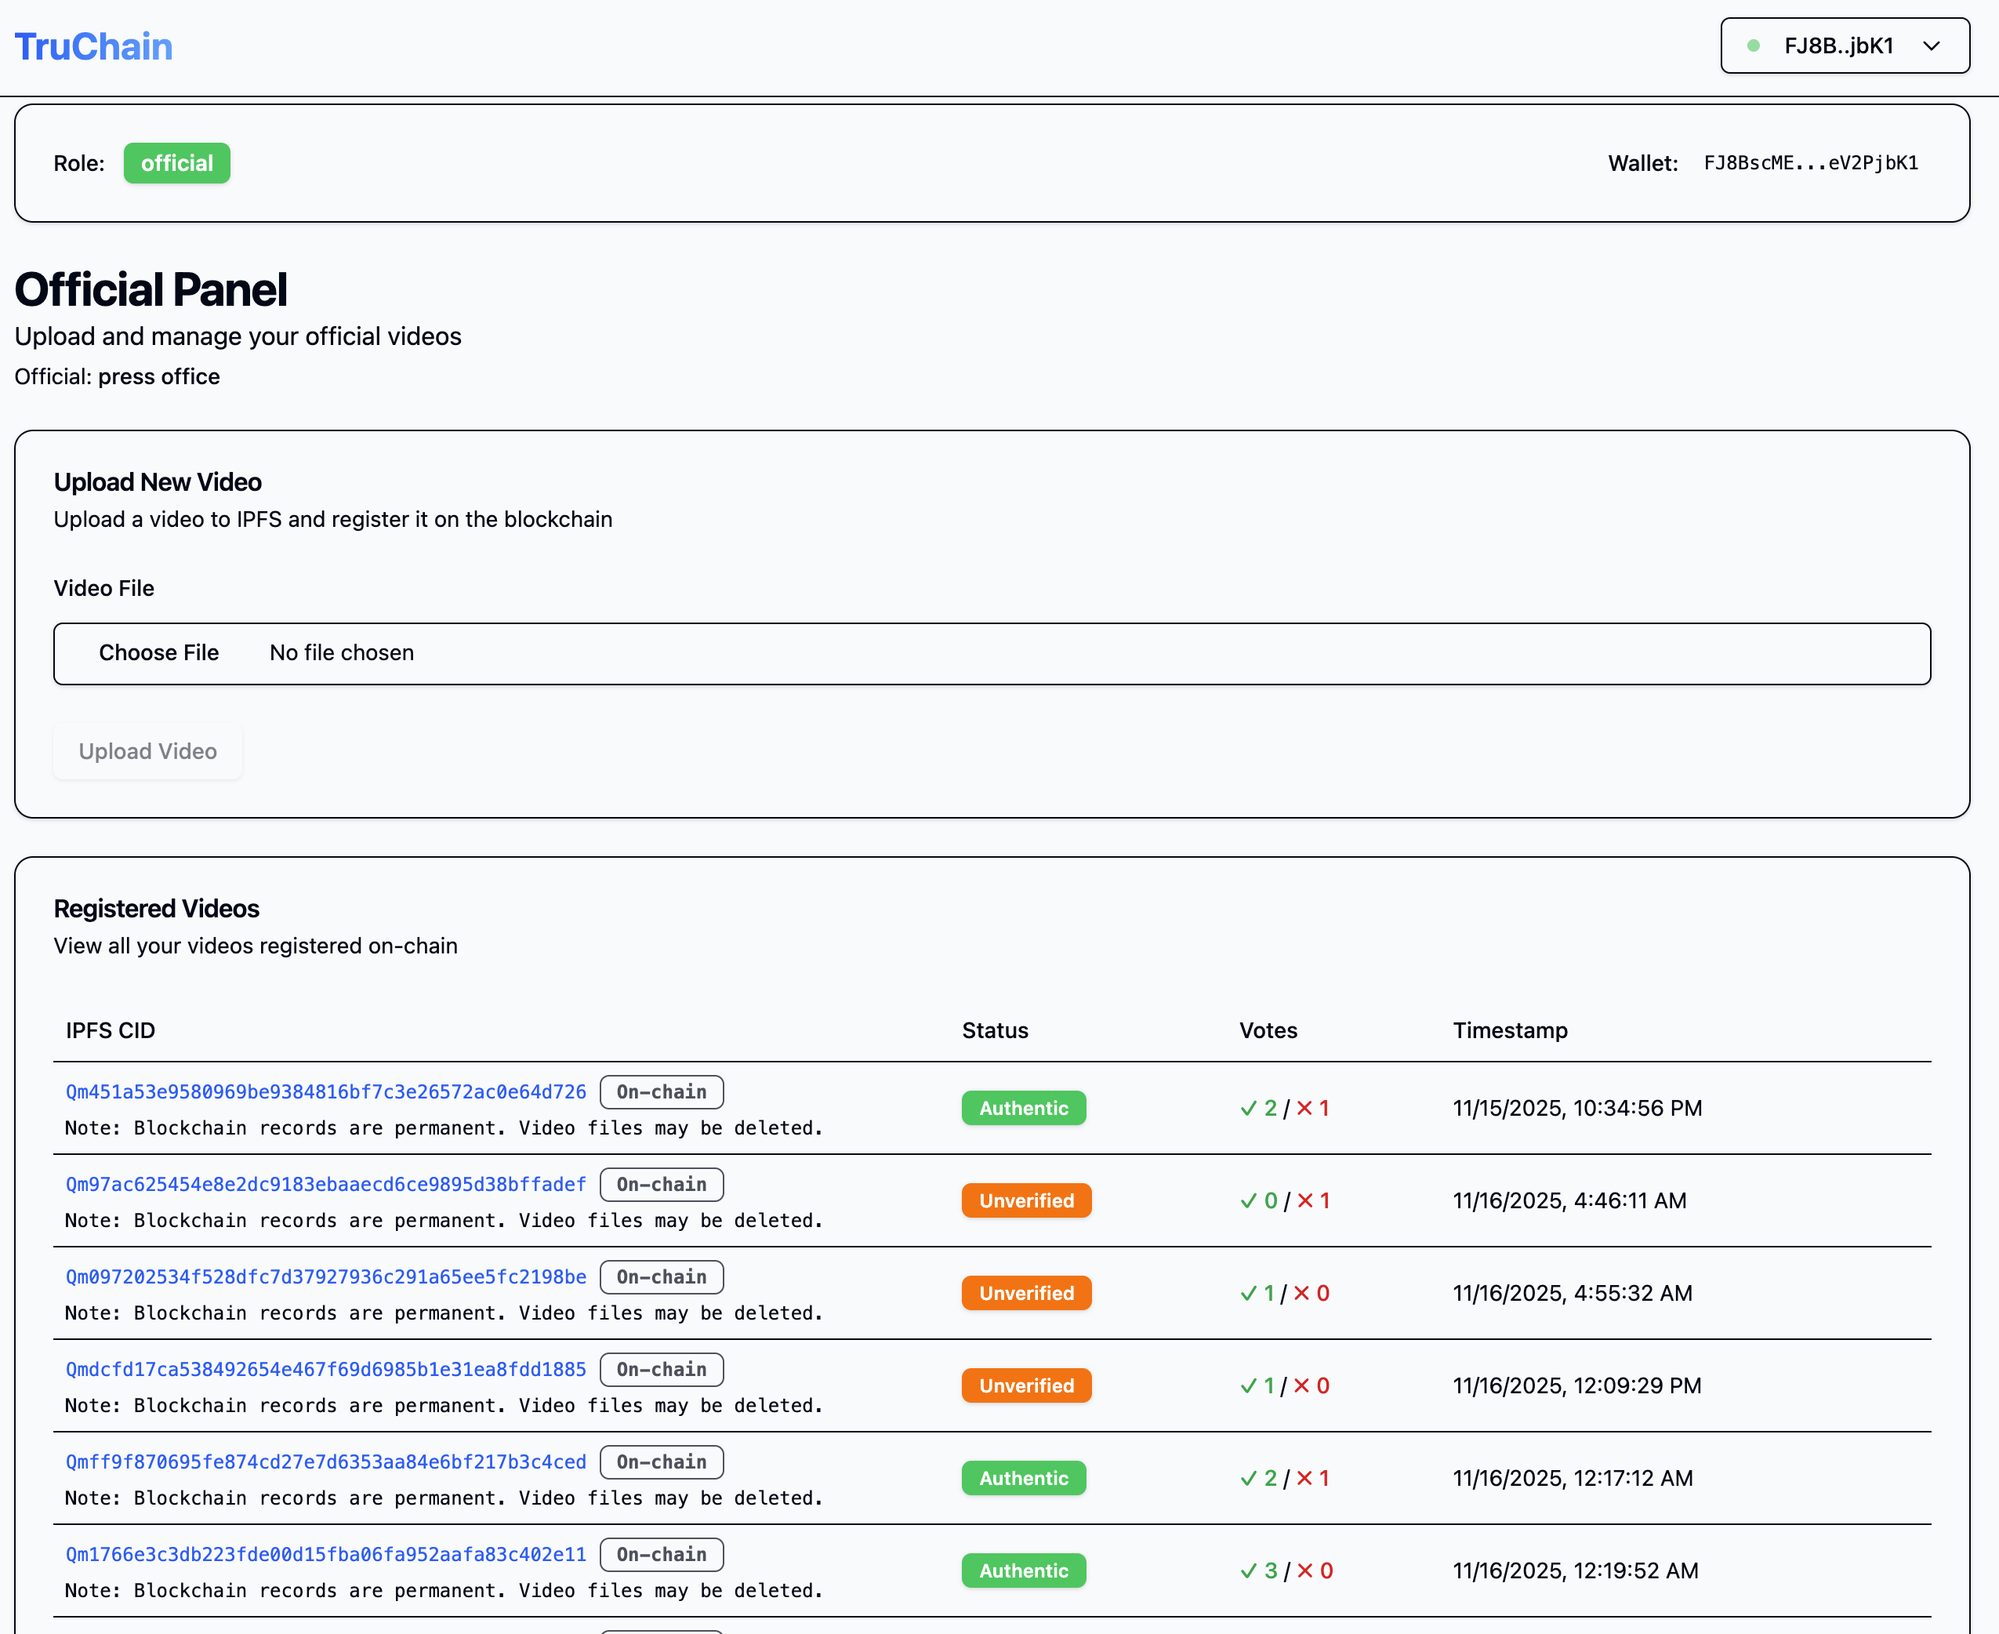Click the On-chain badge in first row
This screenshot has width=1999, height=1634.
click(x=662, y=1092)
